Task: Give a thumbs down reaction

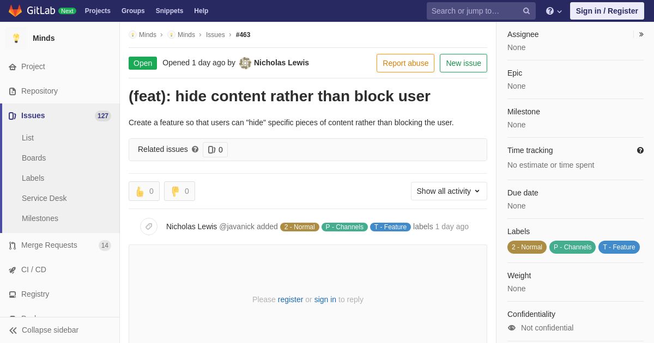Action: (179, 191)
